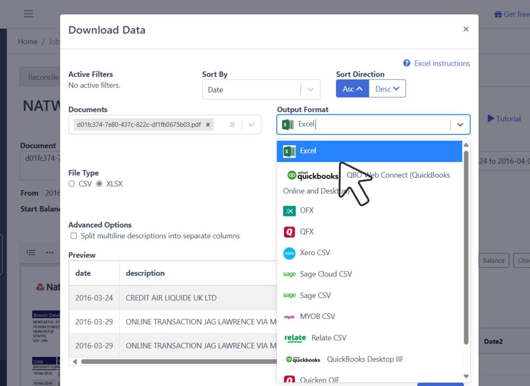Click the preview scroll left arrow
The height and width of the screenshot is (386, 530).
click(x=75, y=361)
